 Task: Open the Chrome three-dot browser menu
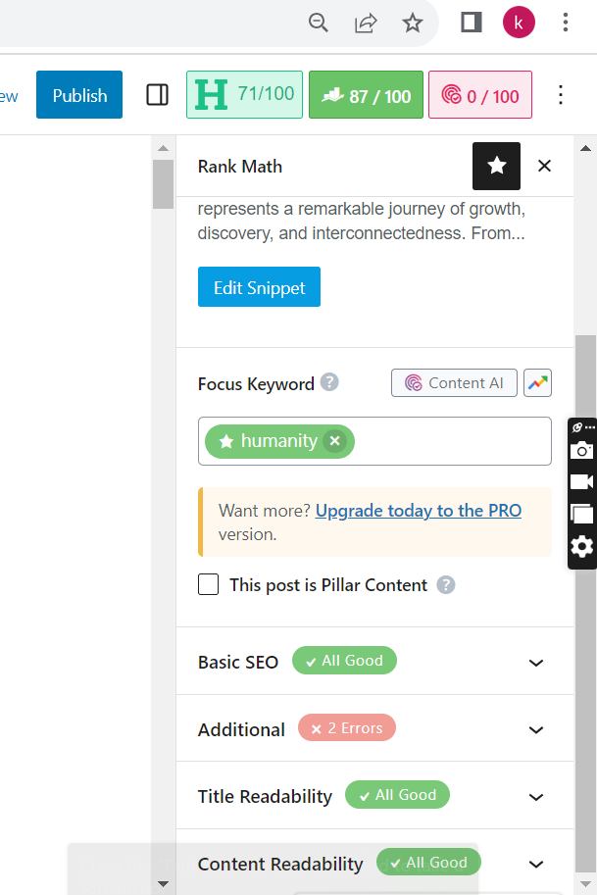566,23
